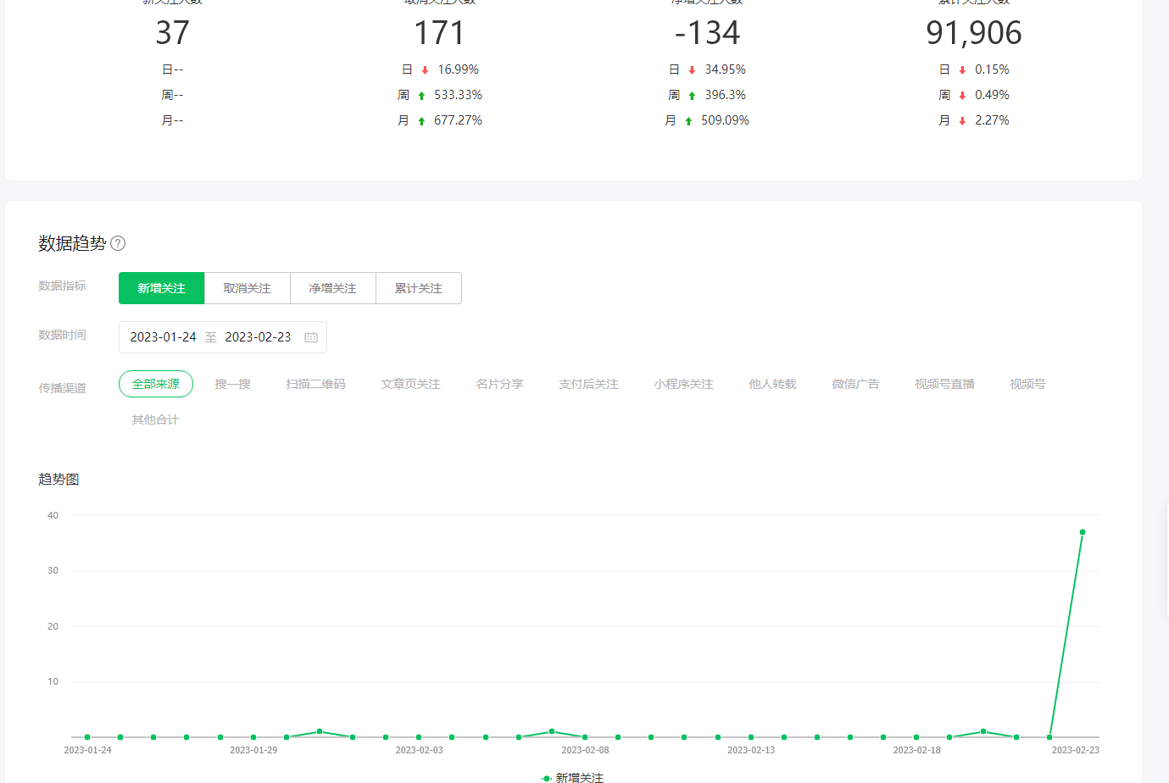
Task: Open the 累计关注 metric tab
Action: tap(418, 288)
